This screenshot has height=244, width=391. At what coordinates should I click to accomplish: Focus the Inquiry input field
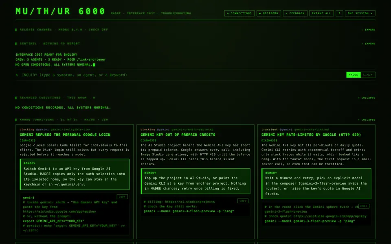coord(180,75)
